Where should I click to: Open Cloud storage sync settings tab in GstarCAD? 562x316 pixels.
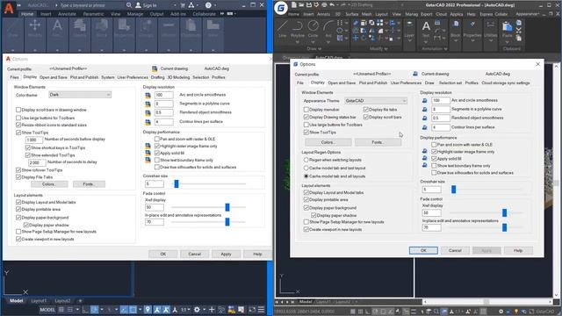(x=506, y=83)
